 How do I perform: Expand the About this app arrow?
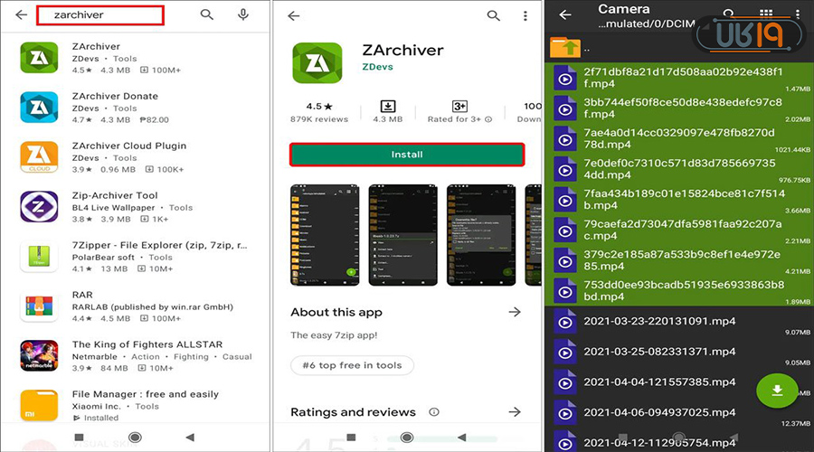click(515, 312)
